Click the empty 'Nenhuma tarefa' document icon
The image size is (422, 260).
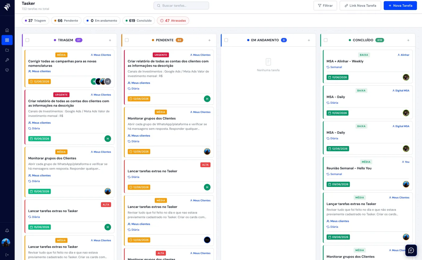tap(268, 62)
